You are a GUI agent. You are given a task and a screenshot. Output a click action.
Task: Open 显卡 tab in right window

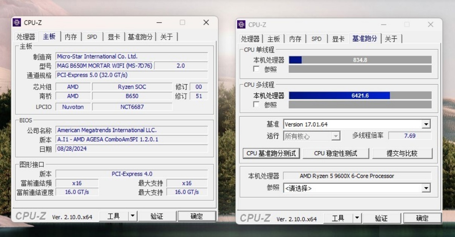tap(338, 39)
